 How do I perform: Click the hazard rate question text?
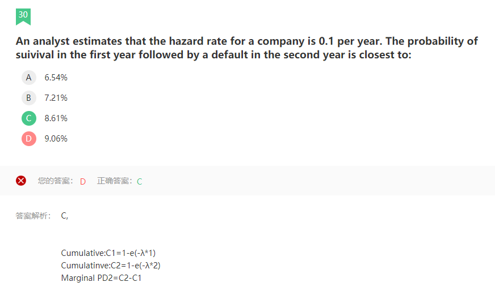click(247, 48)
